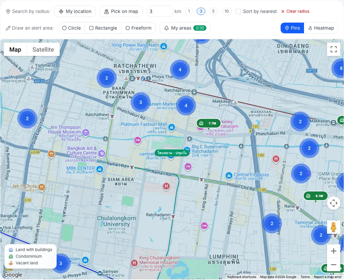Switch to Heatmap view
This screenshot has width=344, height=280.
point(321,28)
